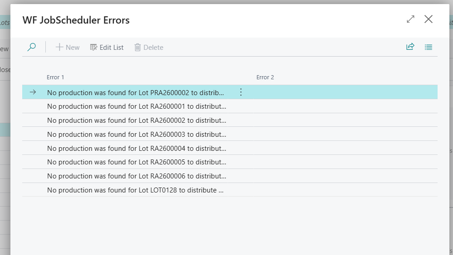Select the Lot LOT0128 error row

135,190
